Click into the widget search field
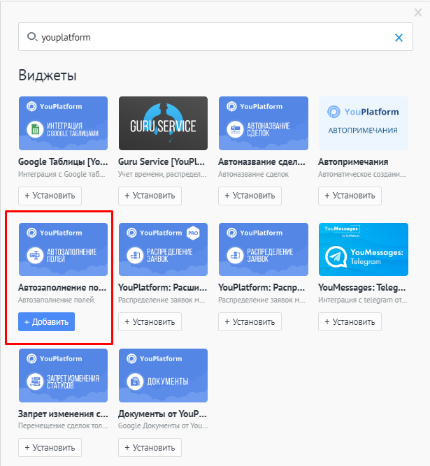The width and height of the screenshot is (430, 466). click(215, 37)
